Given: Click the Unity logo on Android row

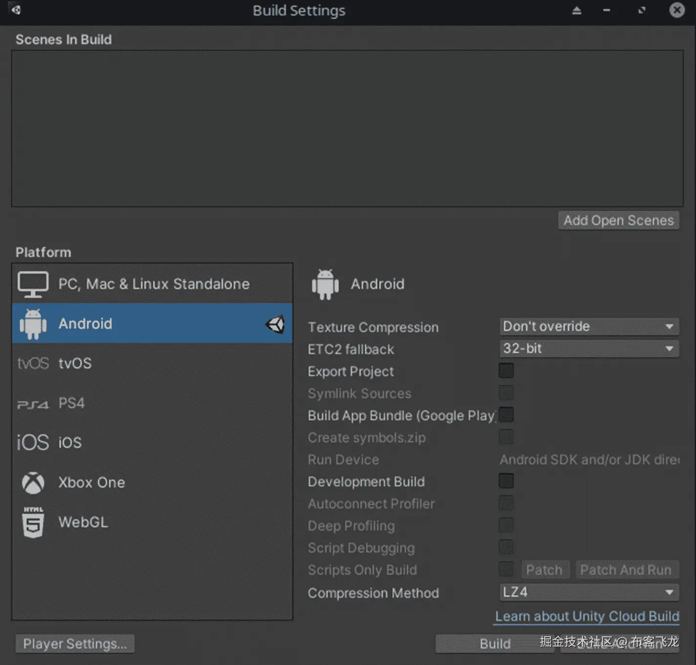Looking at the screenshot, I should [275, 324].
